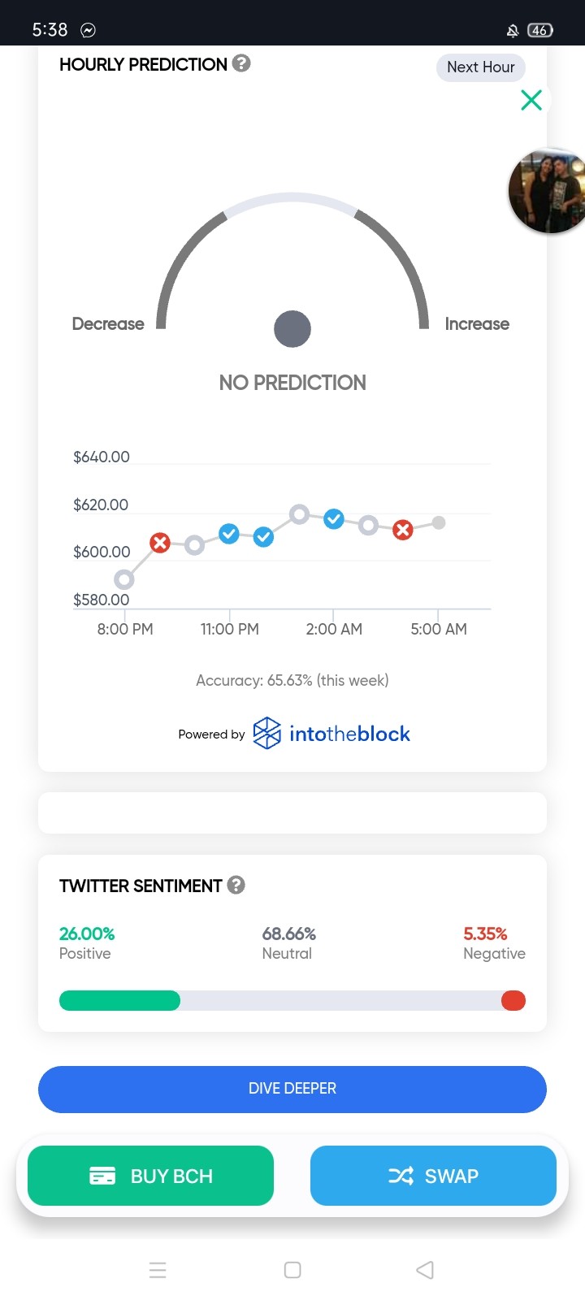Tap the green X close icon

tap(531, 100)
